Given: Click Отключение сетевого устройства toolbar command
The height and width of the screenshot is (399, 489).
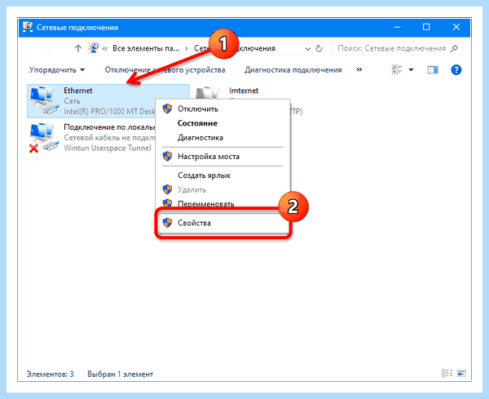Looking at the screenshot, I should (x=165, y=69).
